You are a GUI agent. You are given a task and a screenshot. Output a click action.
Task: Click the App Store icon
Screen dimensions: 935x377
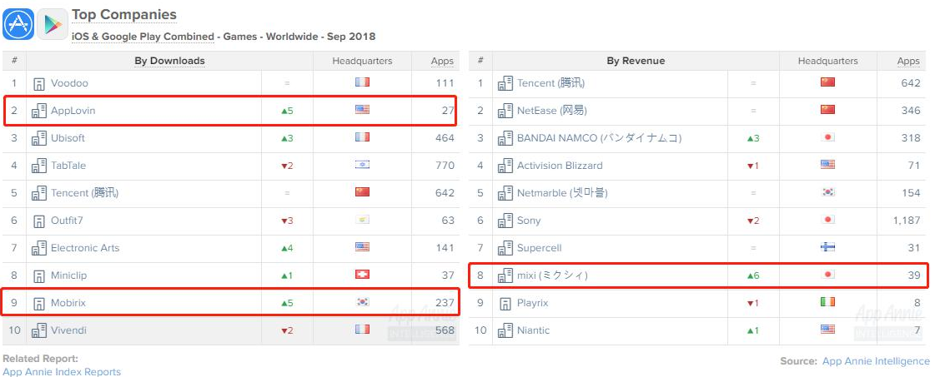(x=18, y=24)
